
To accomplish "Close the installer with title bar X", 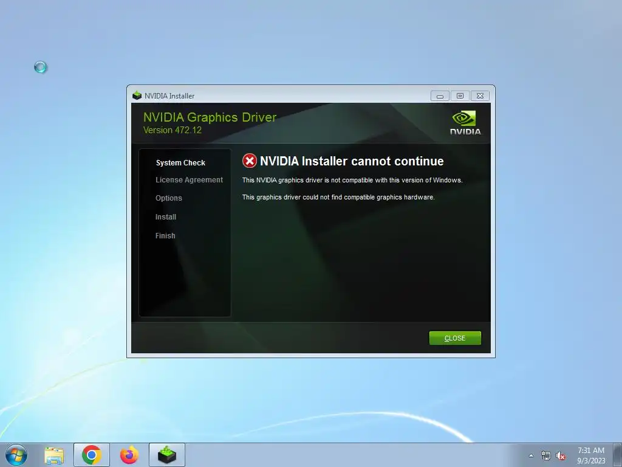I will tap(480, 95).
